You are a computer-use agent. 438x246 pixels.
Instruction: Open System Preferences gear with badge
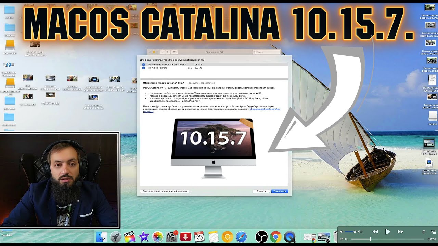(x=171, y=237)
